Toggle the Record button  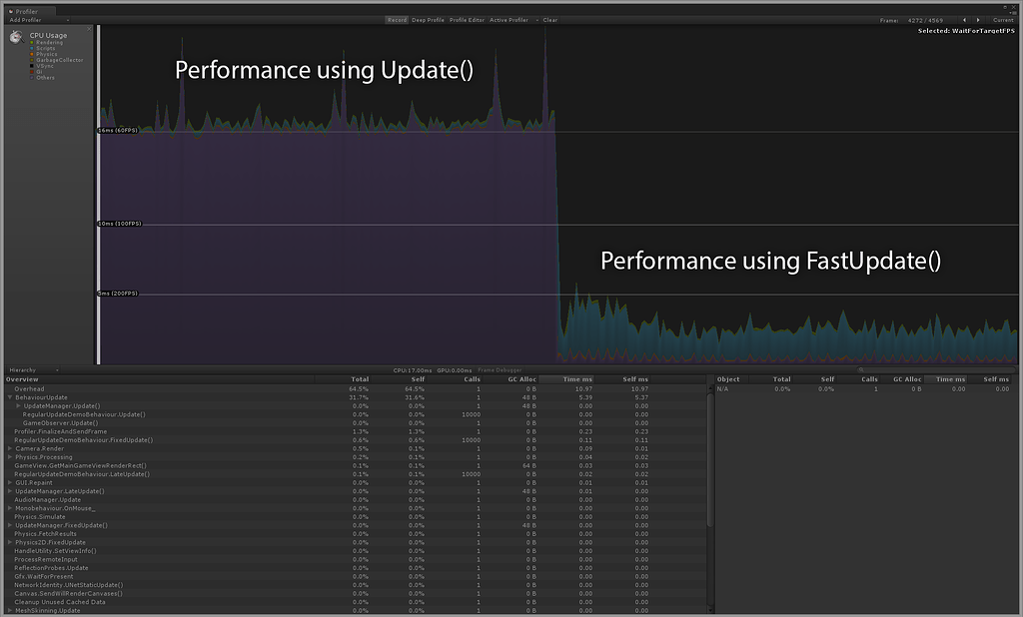[x=397, y=20]
